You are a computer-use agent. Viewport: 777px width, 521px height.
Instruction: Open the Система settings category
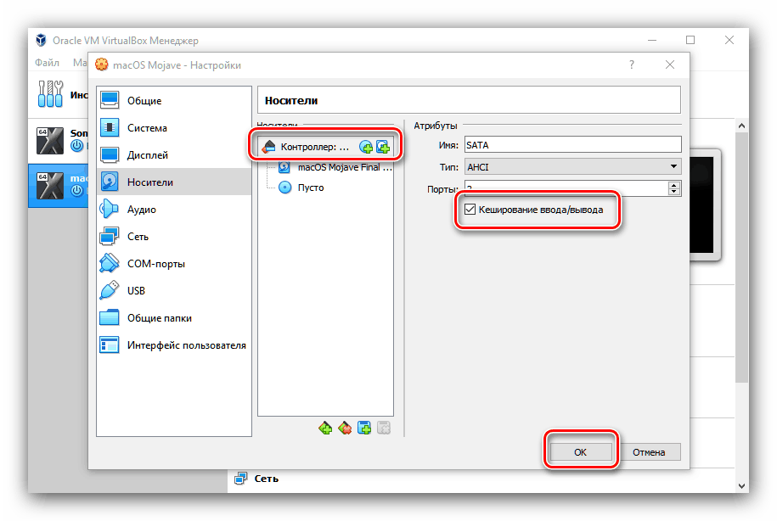point(174,128)
